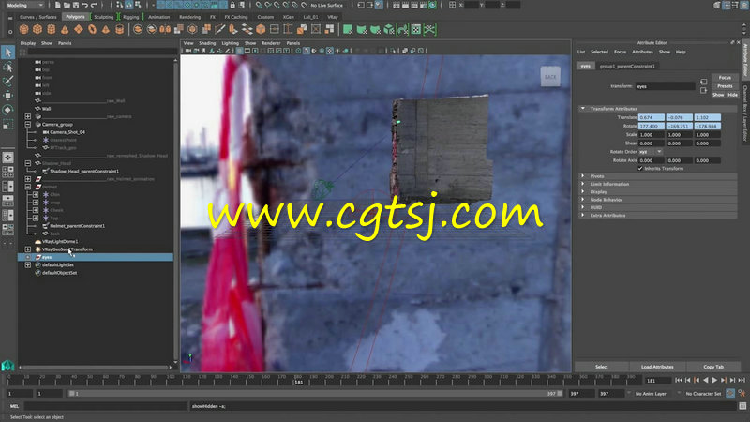Viewport: 750px width, 422px height.
Task: Collapse the Camera_group node in the Outliner
Action: 28,125
